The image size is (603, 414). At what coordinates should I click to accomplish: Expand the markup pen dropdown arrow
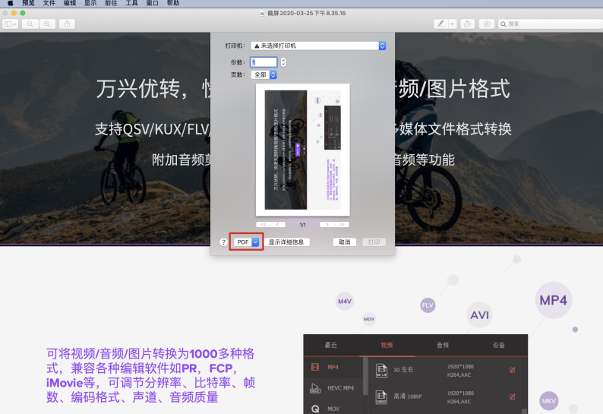pyautogui.click(x=453, y=24)
